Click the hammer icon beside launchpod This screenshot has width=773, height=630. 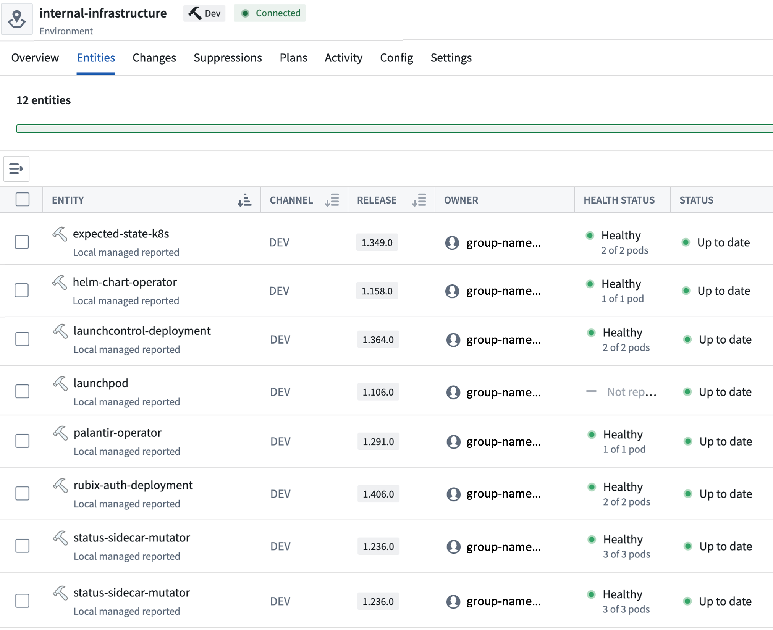click(60, 383)
